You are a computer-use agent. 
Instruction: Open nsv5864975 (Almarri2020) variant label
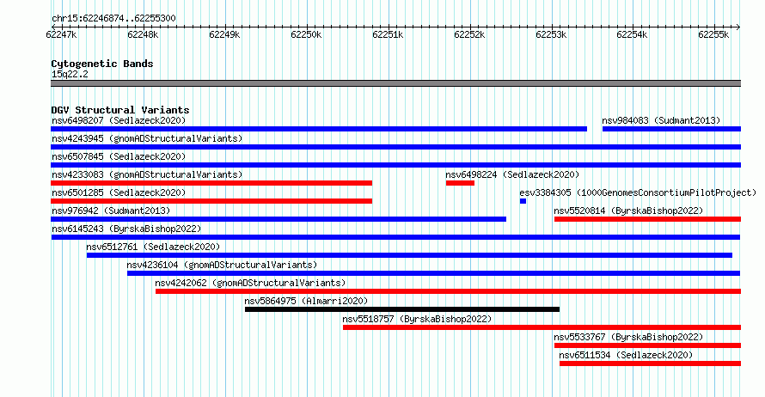coord(306,301)
